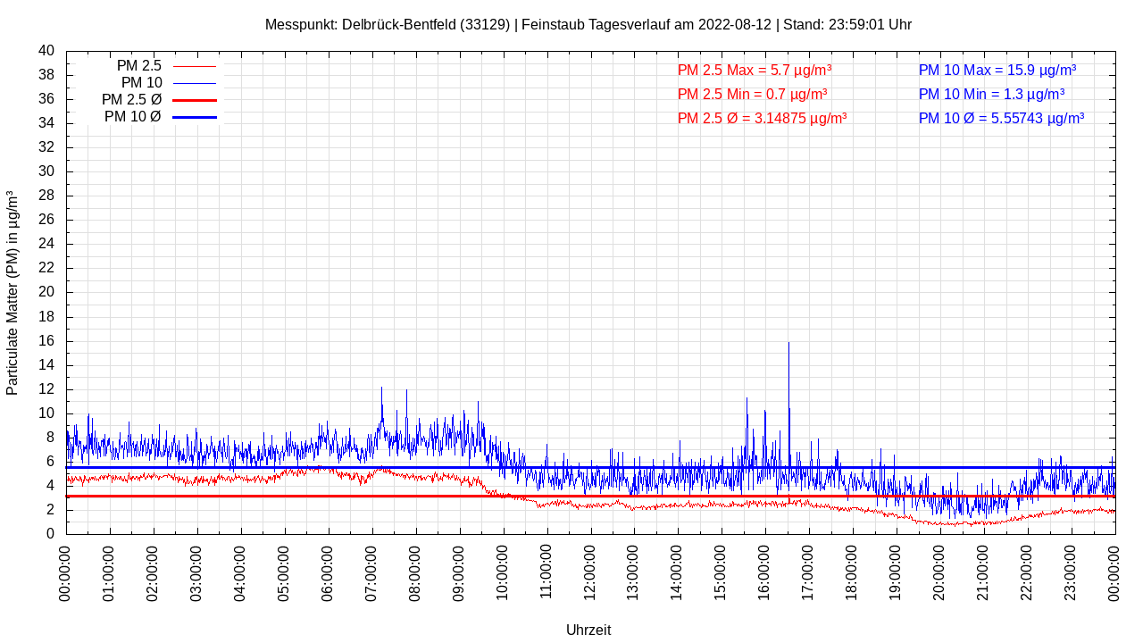Click the PM 2.5 Ø average text
This screenshot has height=643, width=1143.
762,118
